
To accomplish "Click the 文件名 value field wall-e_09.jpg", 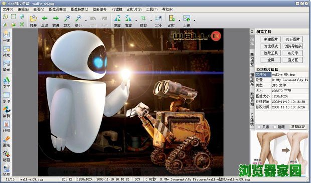I will click(x=290, y=75).
